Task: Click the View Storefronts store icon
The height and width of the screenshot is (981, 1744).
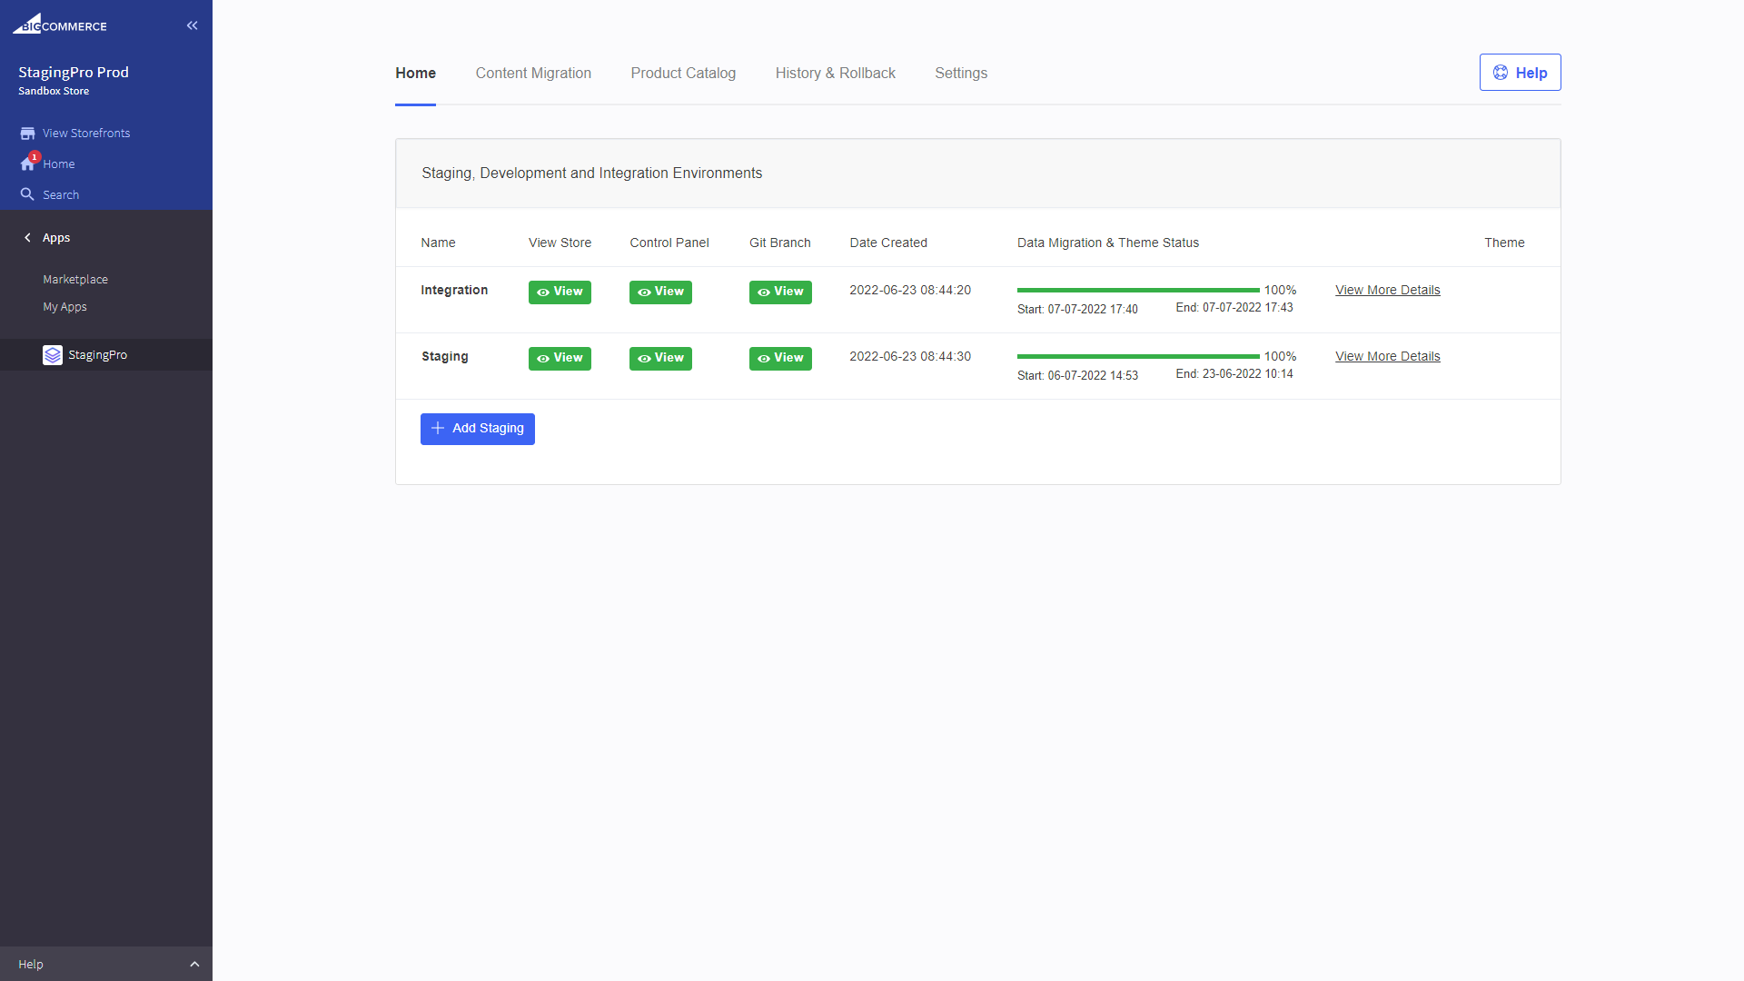Action: (x=27, y=134)
